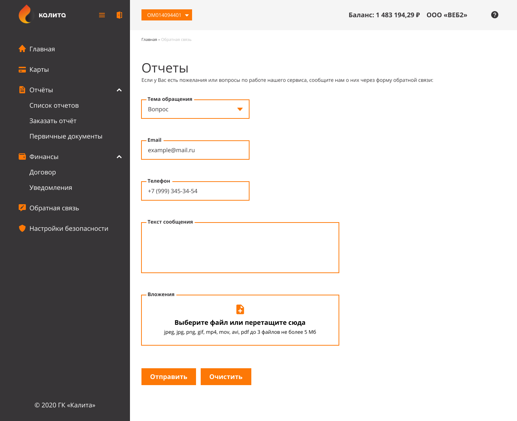Click the logout door icon
The height and width of the screenshot is (421, 517).
[120, 15]
